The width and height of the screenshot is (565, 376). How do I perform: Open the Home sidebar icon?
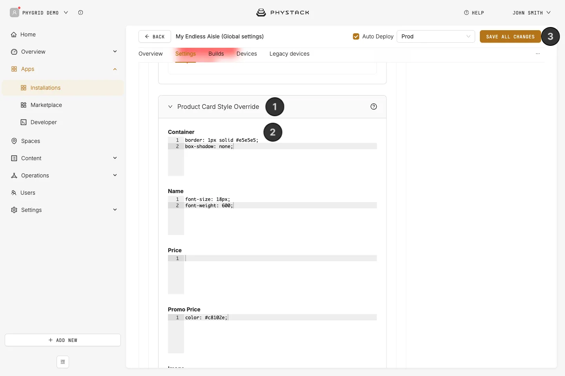14,34
